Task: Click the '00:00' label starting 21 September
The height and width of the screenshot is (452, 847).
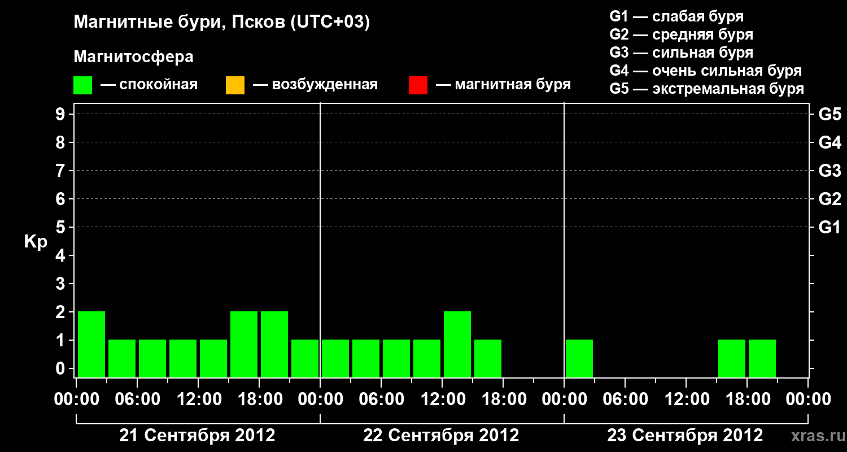Action: tap(76, 399)
